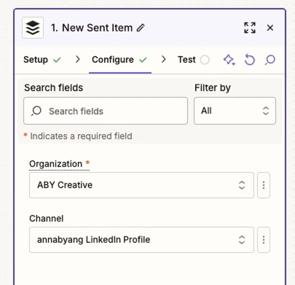Open the Channel dropdown showing annabyang LinkedIn Profile
295x285 pixels.
141,240
